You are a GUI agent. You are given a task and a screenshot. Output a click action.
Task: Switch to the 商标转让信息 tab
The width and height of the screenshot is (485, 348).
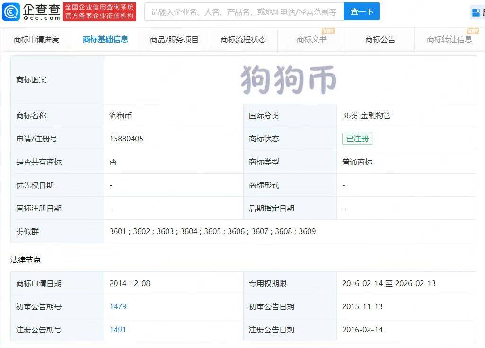click(x=449, y=40)
